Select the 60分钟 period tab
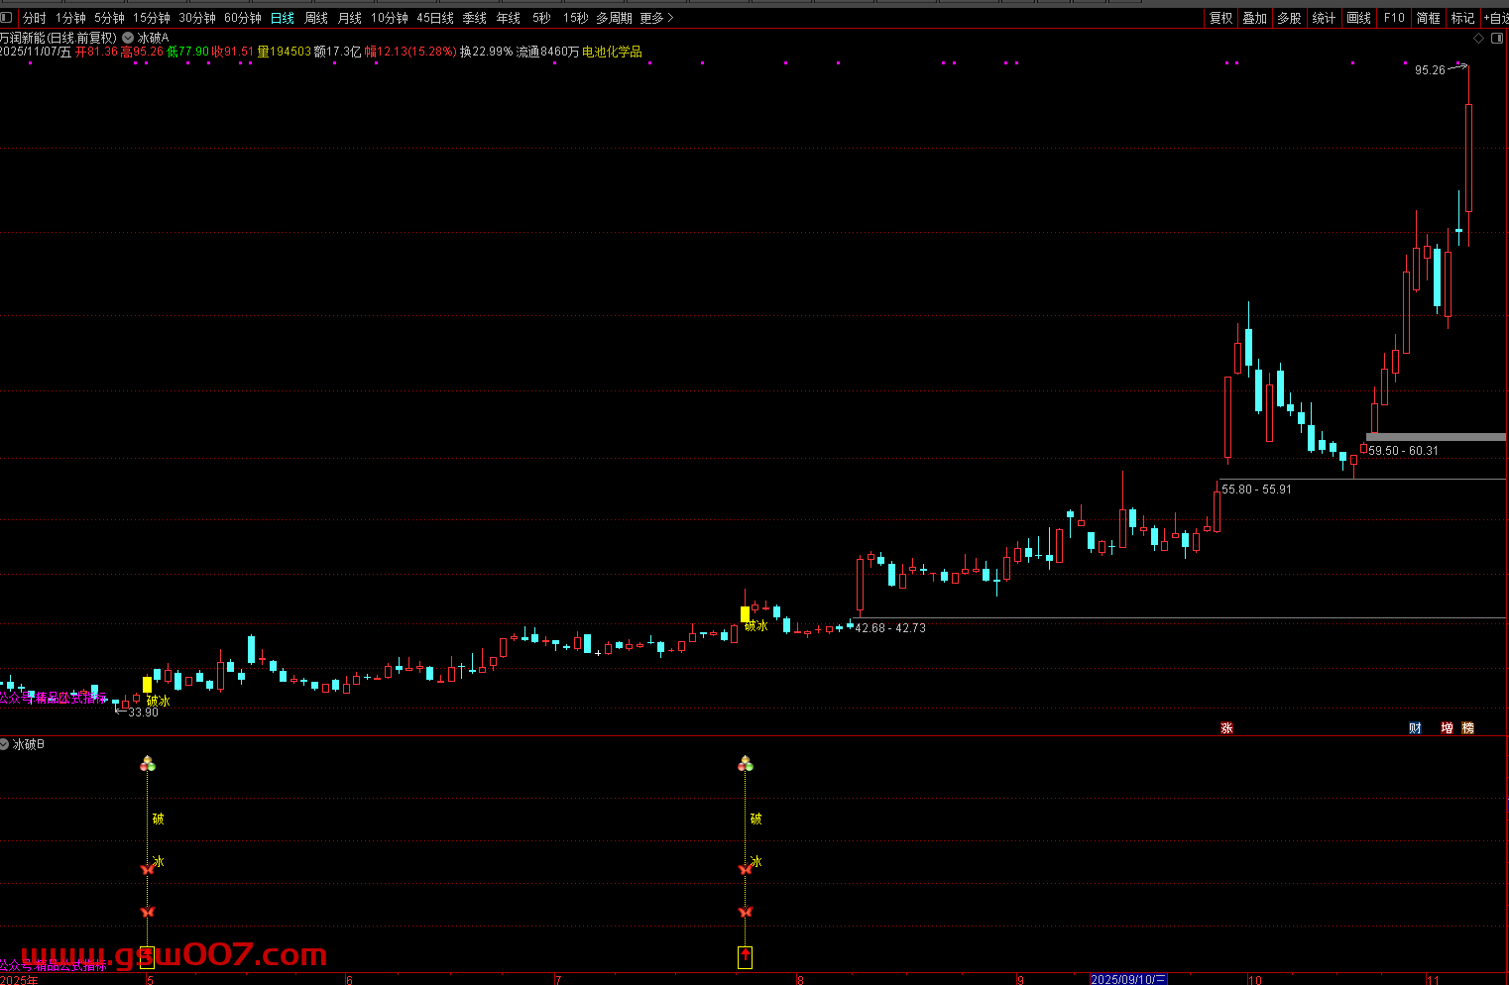The height and width of the screenshot is (985, 1509). click(x=243, y=18)
